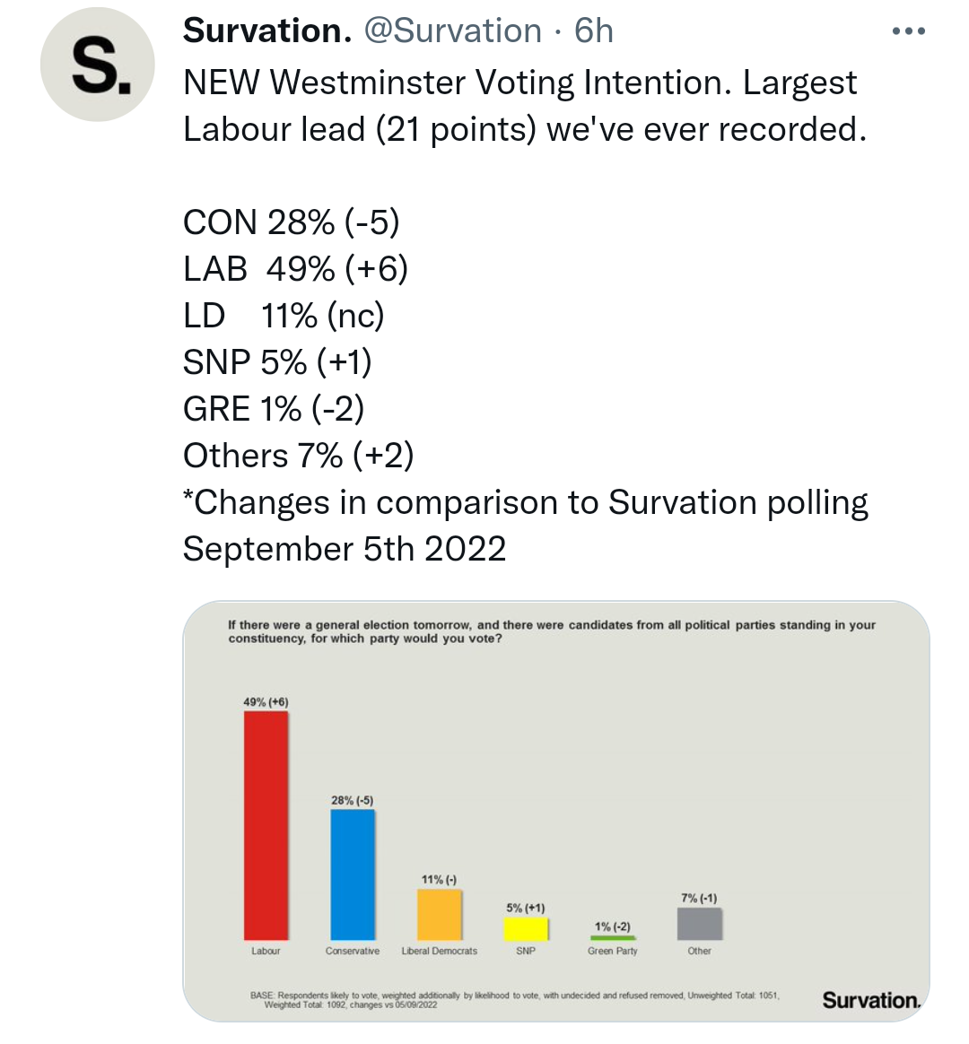Viewport: 969px width, 1044px height.
Task: Click the thin green Green Party bar
Action: pos(613,938)
